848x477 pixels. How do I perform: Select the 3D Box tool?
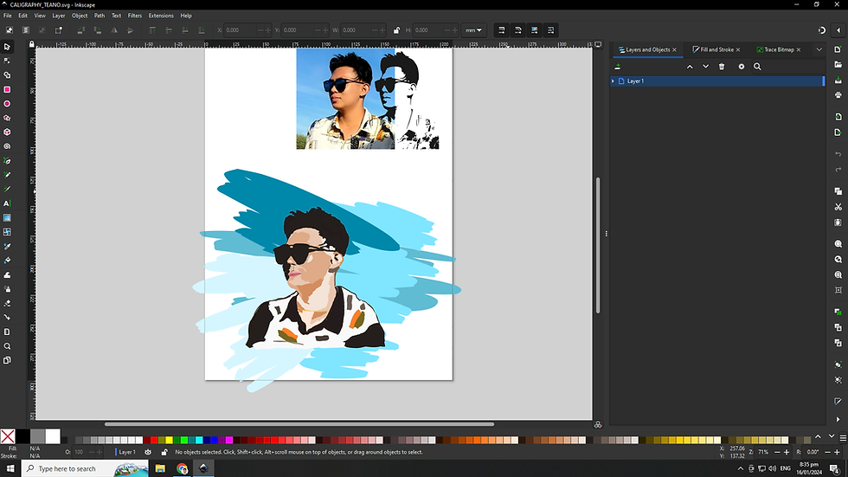[x=7, y=132]
